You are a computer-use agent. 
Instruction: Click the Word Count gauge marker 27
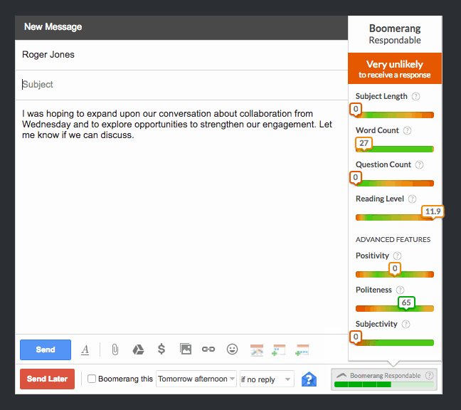pos(364,144)
